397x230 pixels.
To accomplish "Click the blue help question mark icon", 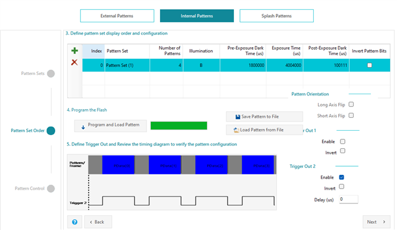I will pos(74,222).
